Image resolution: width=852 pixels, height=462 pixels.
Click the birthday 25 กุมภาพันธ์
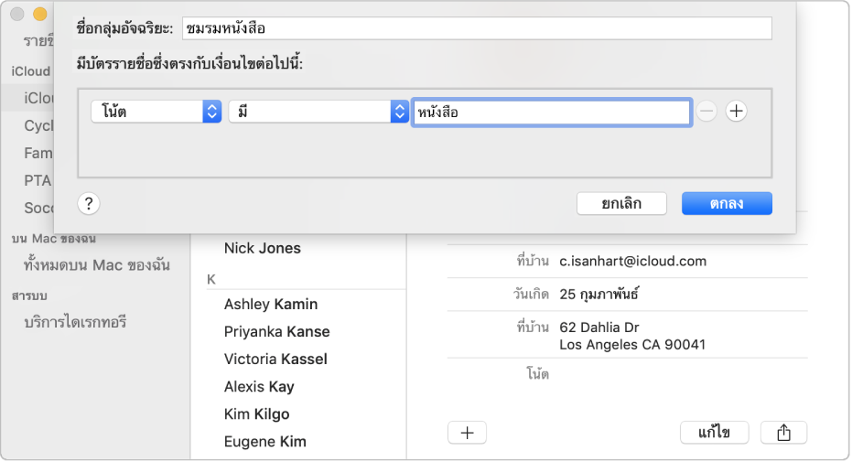click(599, 295)
